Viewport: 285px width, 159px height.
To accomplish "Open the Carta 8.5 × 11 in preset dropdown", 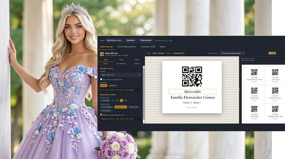I will (120, 75).
